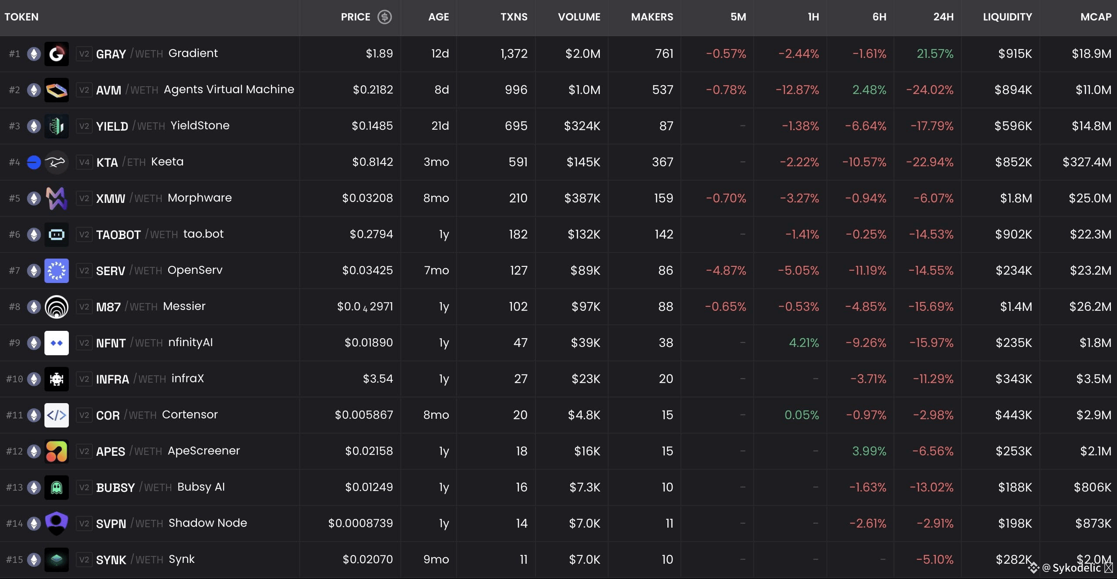Click the APES ApeScreener token logo

coord(57,451)
